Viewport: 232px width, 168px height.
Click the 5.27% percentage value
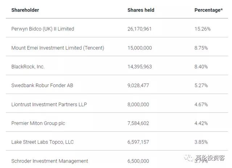[201, 86]
